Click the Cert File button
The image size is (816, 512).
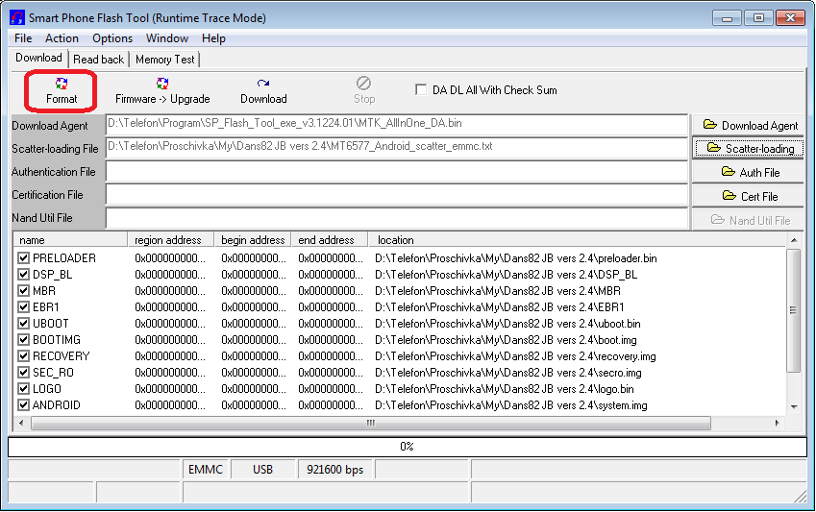tap(748, 196)
